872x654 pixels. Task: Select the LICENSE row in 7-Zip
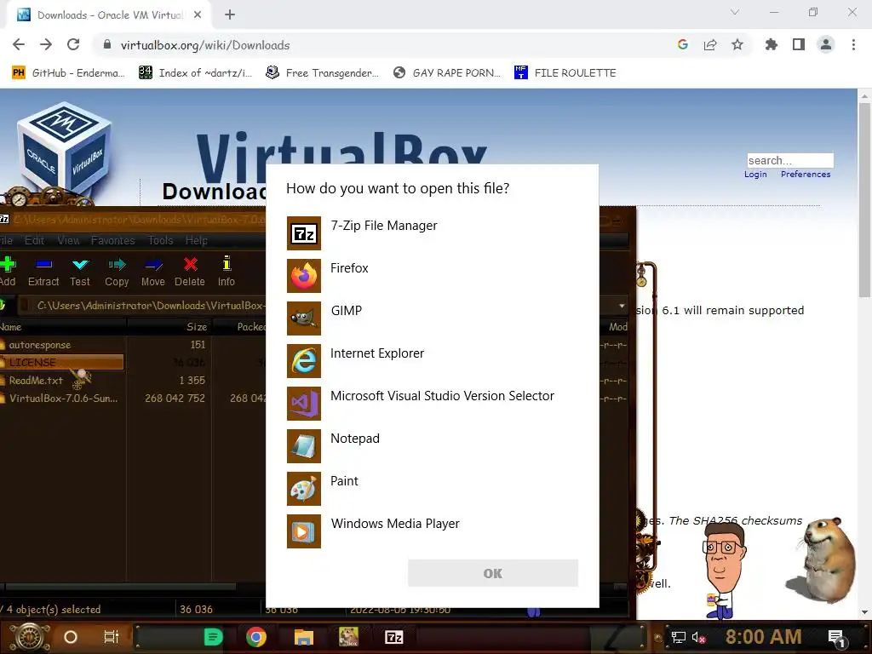tap(61, 363)
